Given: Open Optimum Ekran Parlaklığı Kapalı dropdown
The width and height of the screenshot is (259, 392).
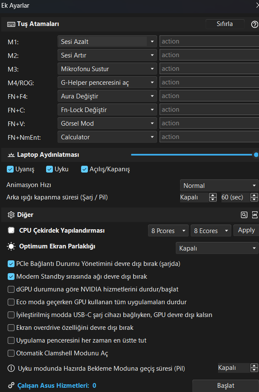Looking at the screenshot, I should (217, 248).
